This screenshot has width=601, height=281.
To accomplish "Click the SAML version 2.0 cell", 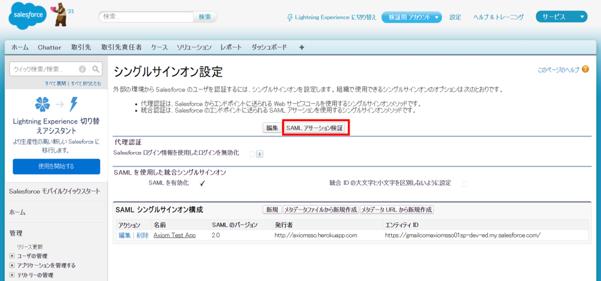I will click(216, 235).
